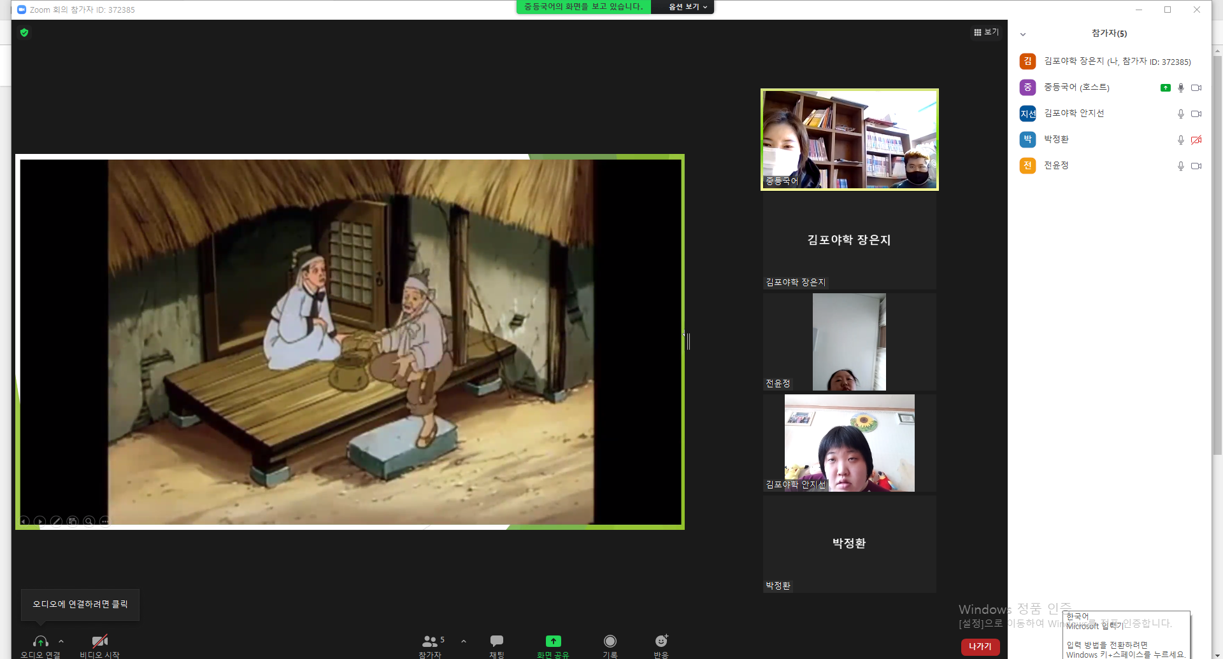This screenshot has height=659, width=1223.
Task: Click the microphone icon for 중등국어 (호스트)
Action: [1180, 88]
